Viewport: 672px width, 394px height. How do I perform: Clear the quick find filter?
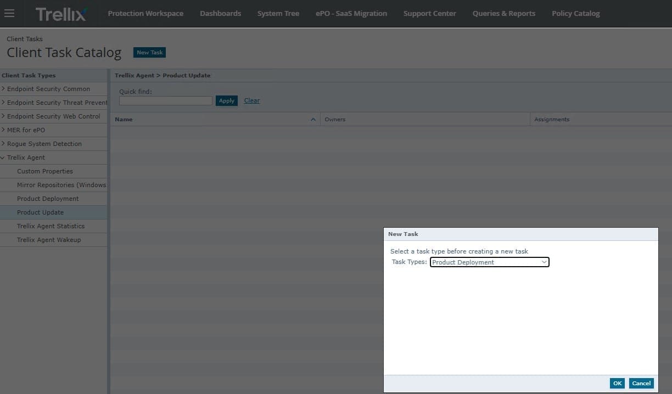pos(252,100)
